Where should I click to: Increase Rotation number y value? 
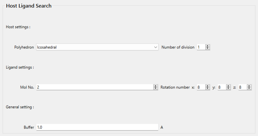(x=228, y=86)
